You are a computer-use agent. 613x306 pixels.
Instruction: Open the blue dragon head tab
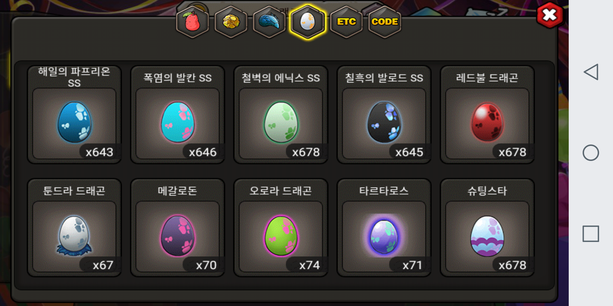tap(269, 22)
